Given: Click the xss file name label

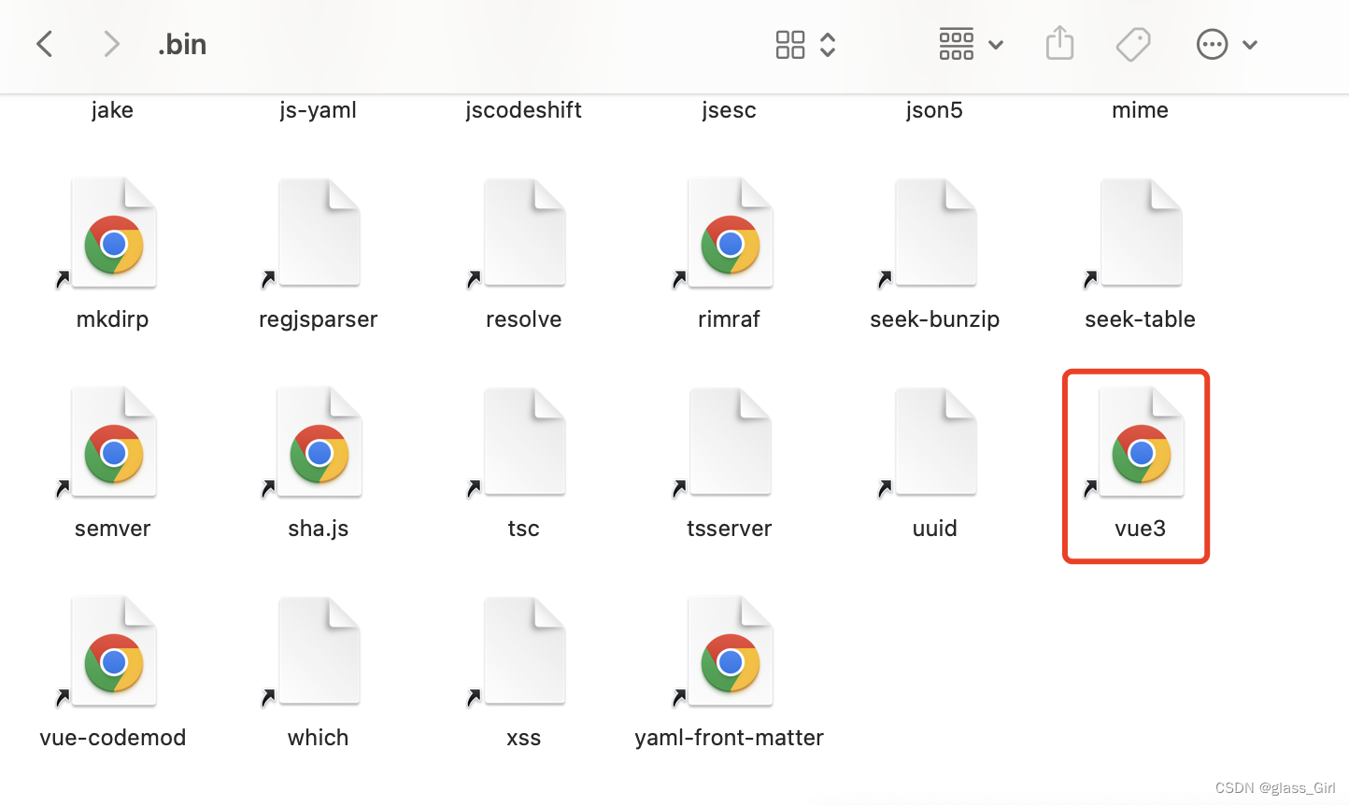Looking at the screenshot, I should tap(523, 738).
